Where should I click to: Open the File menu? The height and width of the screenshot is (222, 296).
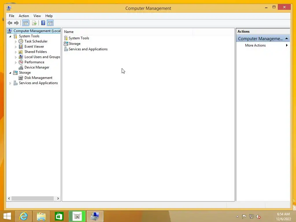click(x=12, y=16)
